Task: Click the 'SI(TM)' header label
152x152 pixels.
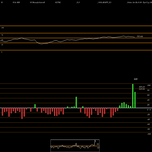Action: pos(58,2)
